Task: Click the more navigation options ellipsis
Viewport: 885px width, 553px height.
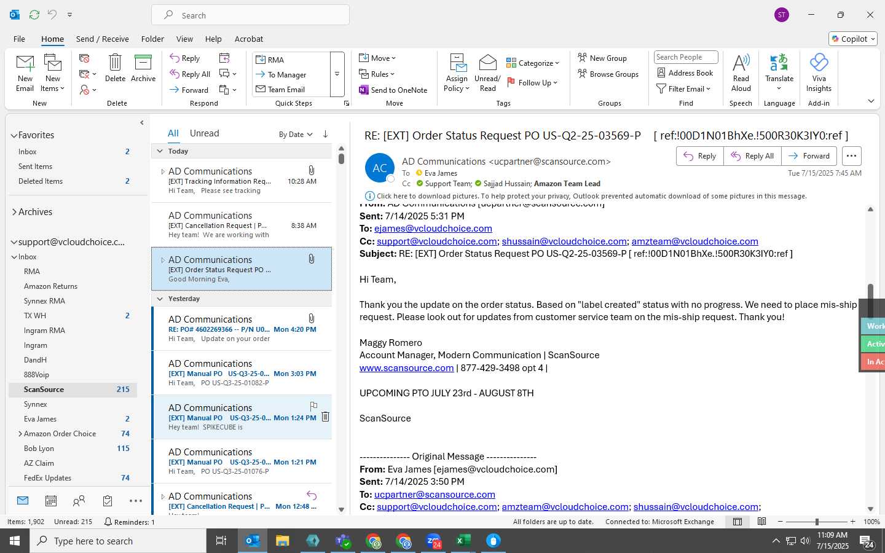Action: point(136,501)
